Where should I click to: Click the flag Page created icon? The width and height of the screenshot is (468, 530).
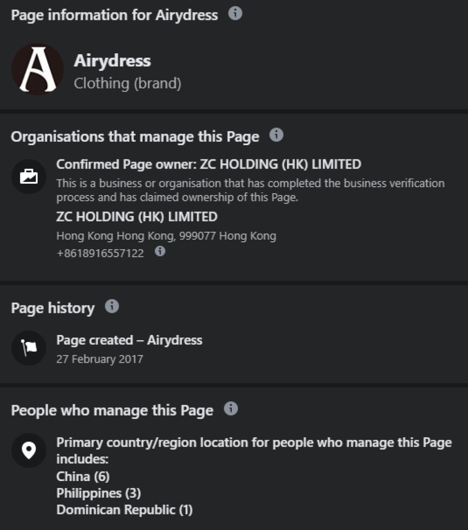click(29, 348)
